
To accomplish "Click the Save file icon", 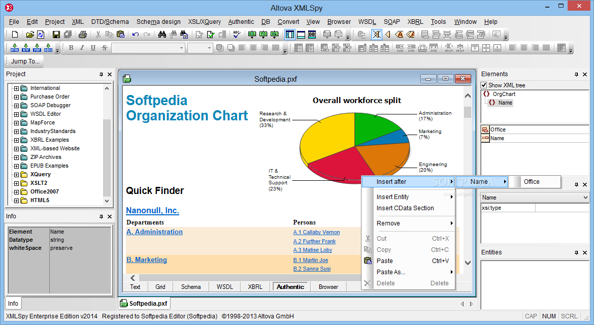I will coord(56,35).
